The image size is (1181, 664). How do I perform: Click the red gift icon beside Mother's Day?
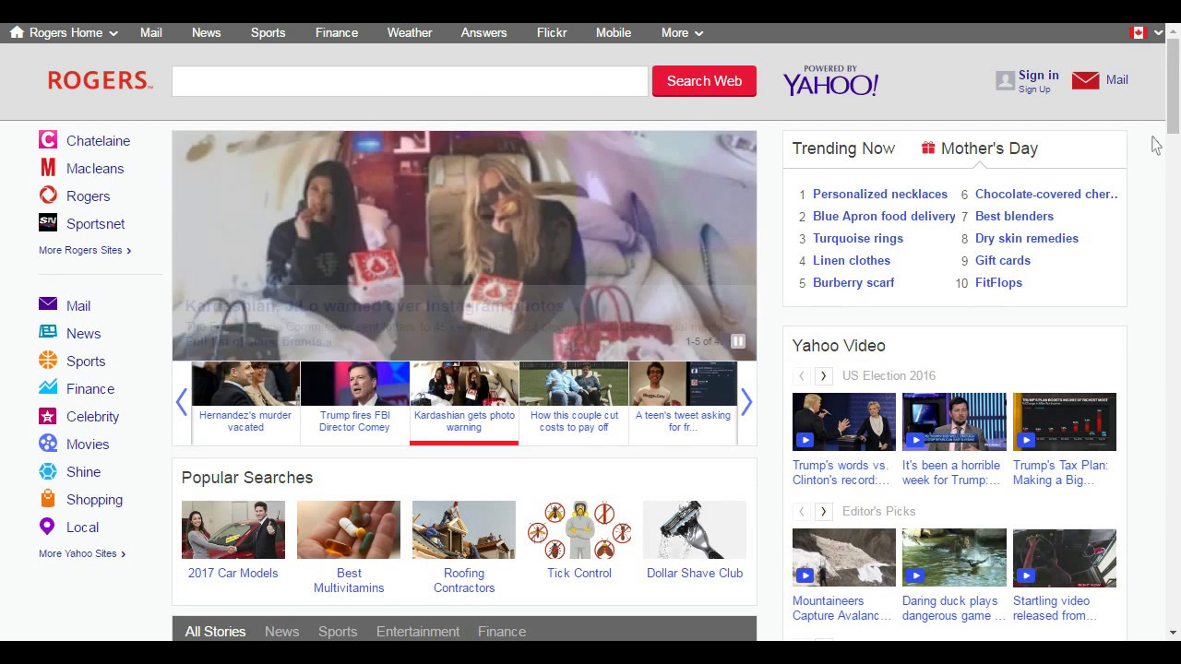tap(928, 148)
